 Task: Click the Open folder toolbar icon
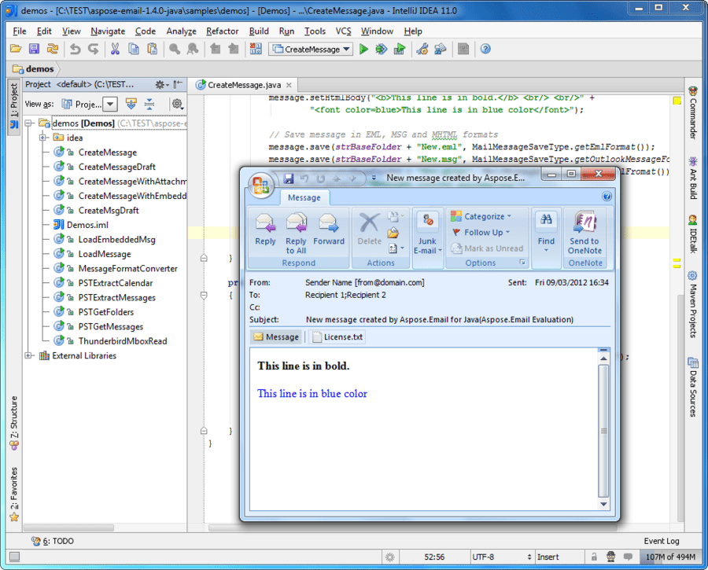click(x=16, y=49)
